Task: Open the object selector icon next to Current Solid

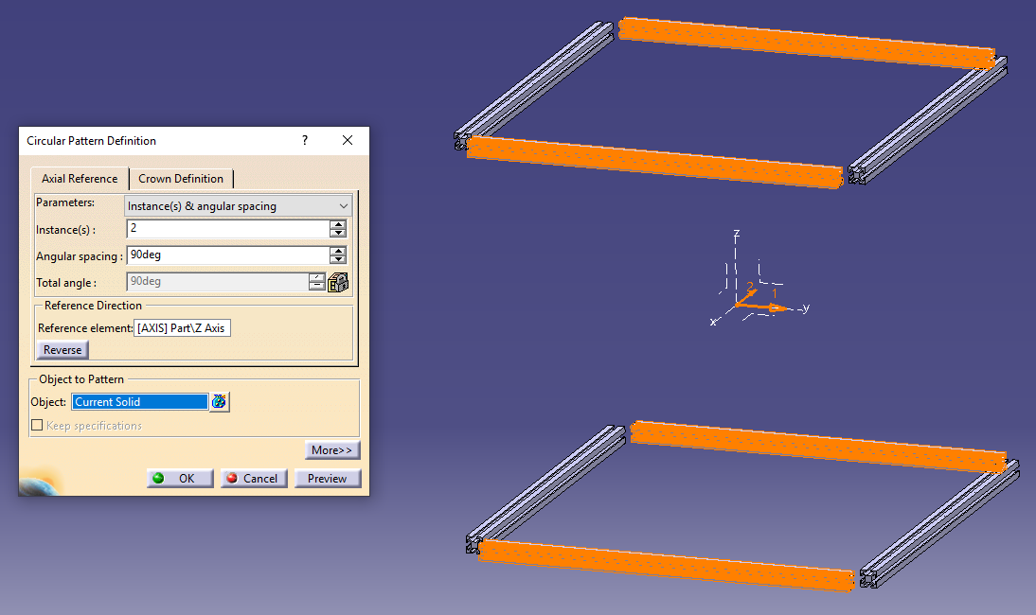Action: click(219, 401)
